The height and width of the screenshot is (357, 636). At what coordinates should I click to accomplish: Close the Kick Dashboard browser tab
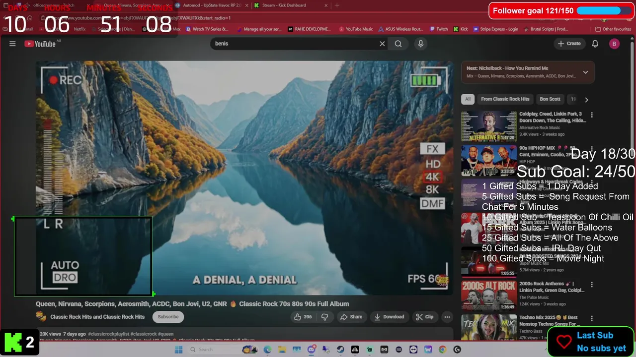tap(326, 5)
